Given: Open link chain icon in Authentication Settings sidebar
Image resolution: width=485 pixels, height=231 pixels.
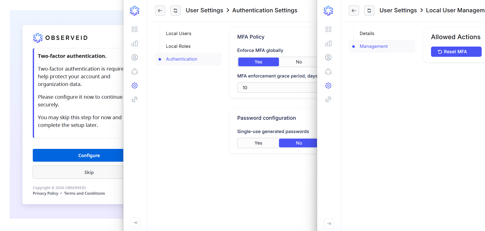Looking at the screenshot, I should pyautogui.click(x=135, y=99).
